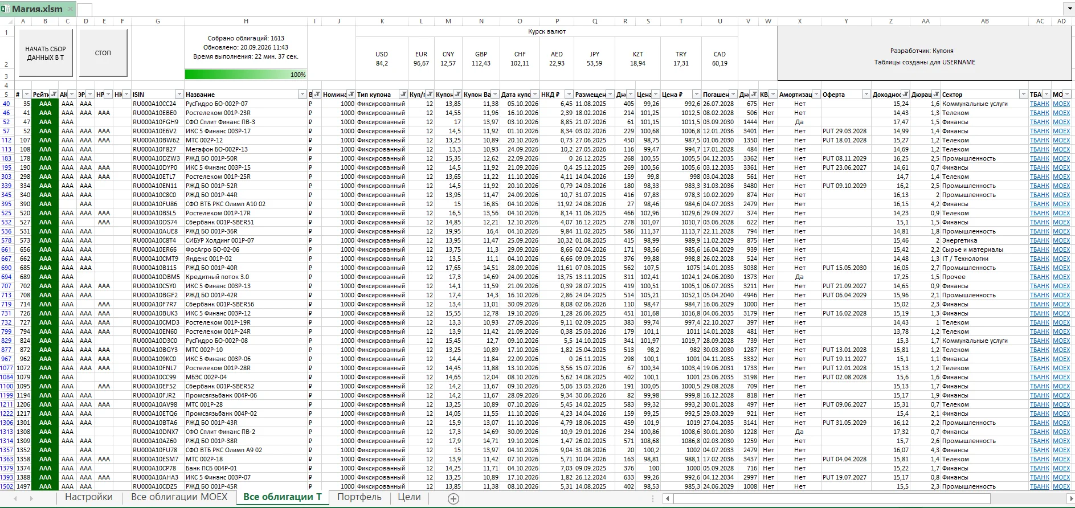Switch to the Настройки sheet tab
The height and width of the screenshot is (508, 1075).
pos(89,497)
